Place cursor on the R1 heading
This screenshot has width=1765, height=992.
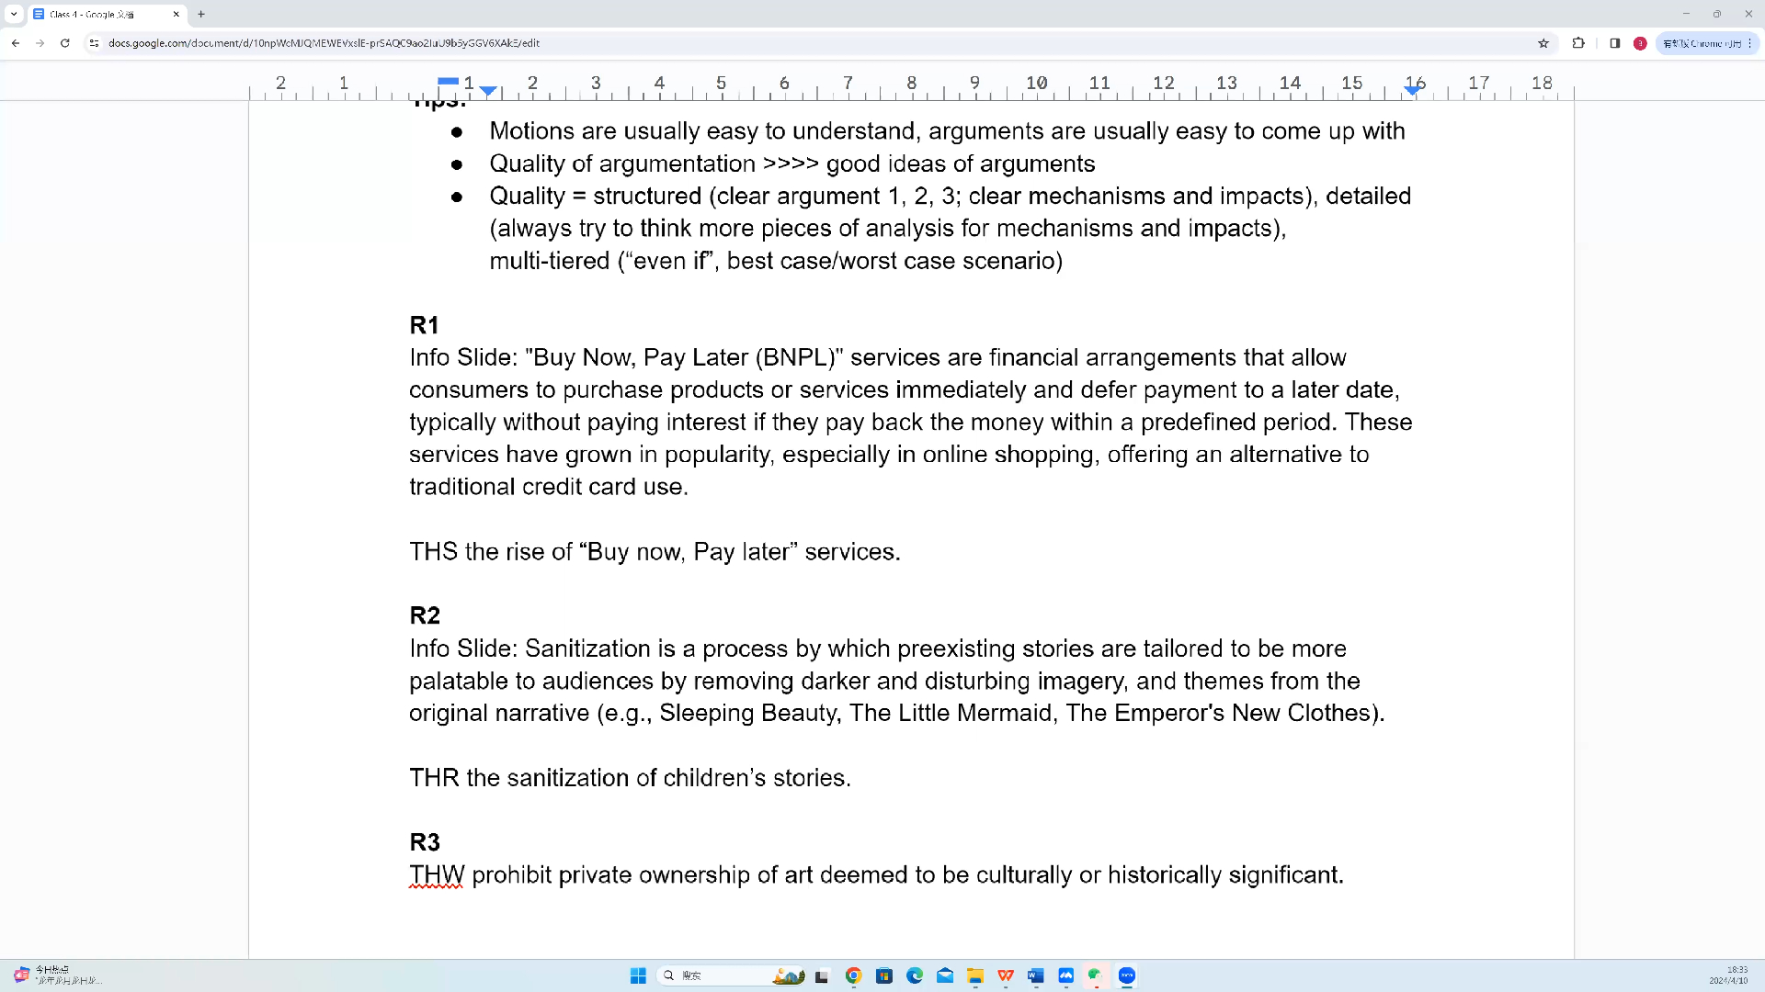click(x=424, y=325)
